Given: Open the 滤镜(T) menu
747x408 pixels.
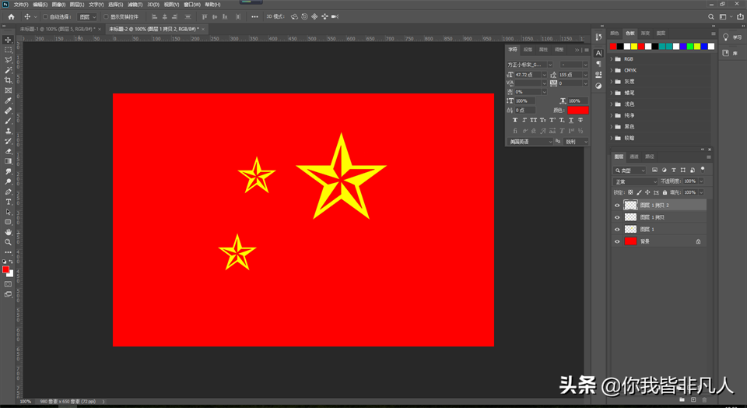Looking at the screenshot, I should coord(135,5).
